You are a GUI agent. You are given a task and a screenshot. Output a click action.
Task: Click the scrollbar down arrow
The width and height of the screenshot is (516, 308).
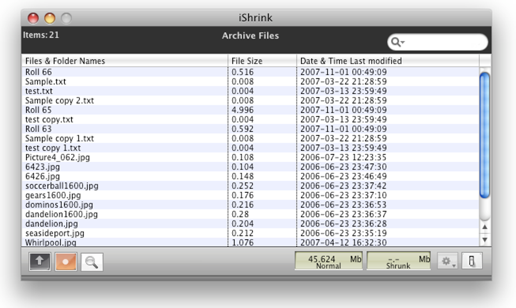pyautogui.click(x=485, y=240)
